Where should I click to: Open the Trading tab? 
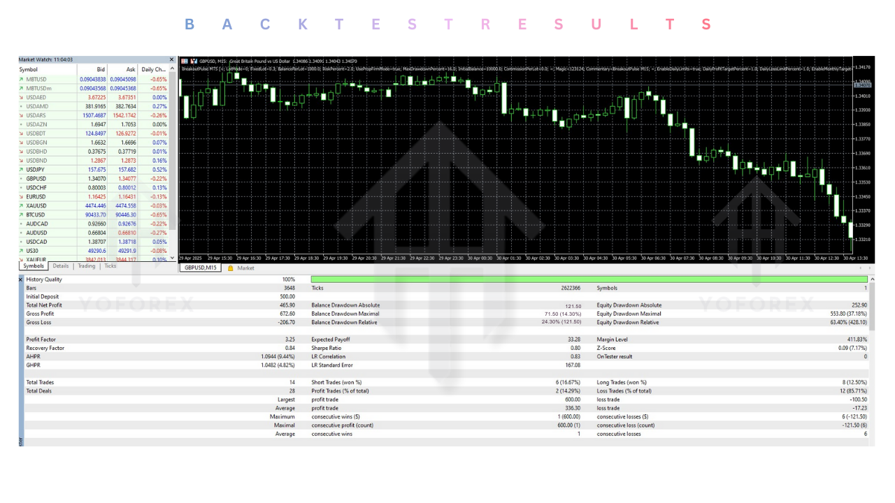pyautogui.click(x=85, y=265)
